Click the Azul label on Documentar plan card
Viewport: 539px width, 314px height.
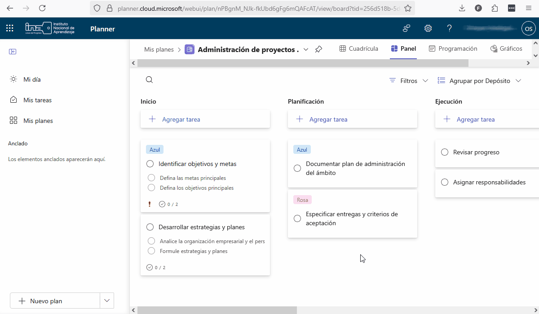coord(302,149)
